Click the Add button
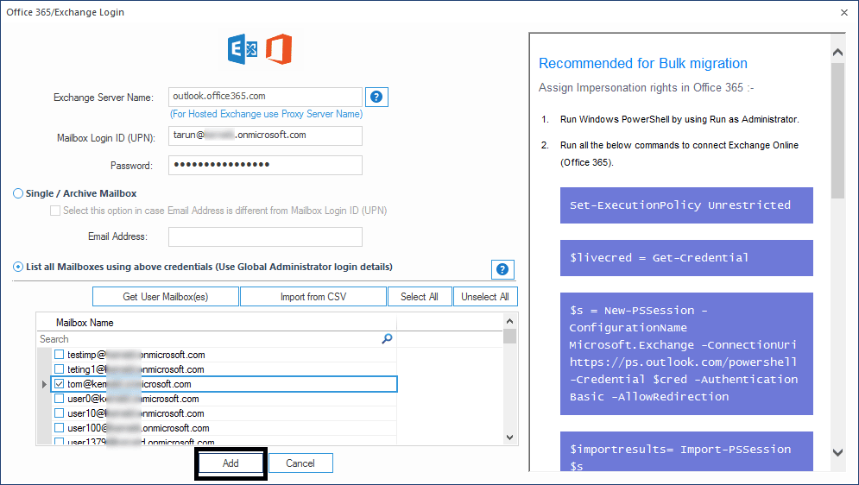 click(x=231, y=463)
